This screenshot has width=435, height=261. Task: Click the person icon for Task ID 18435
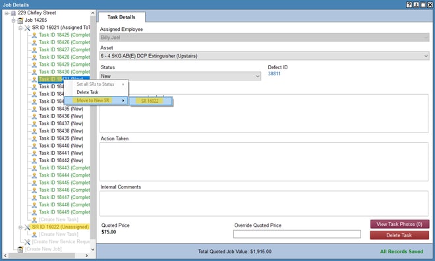(x=34, y=109)
